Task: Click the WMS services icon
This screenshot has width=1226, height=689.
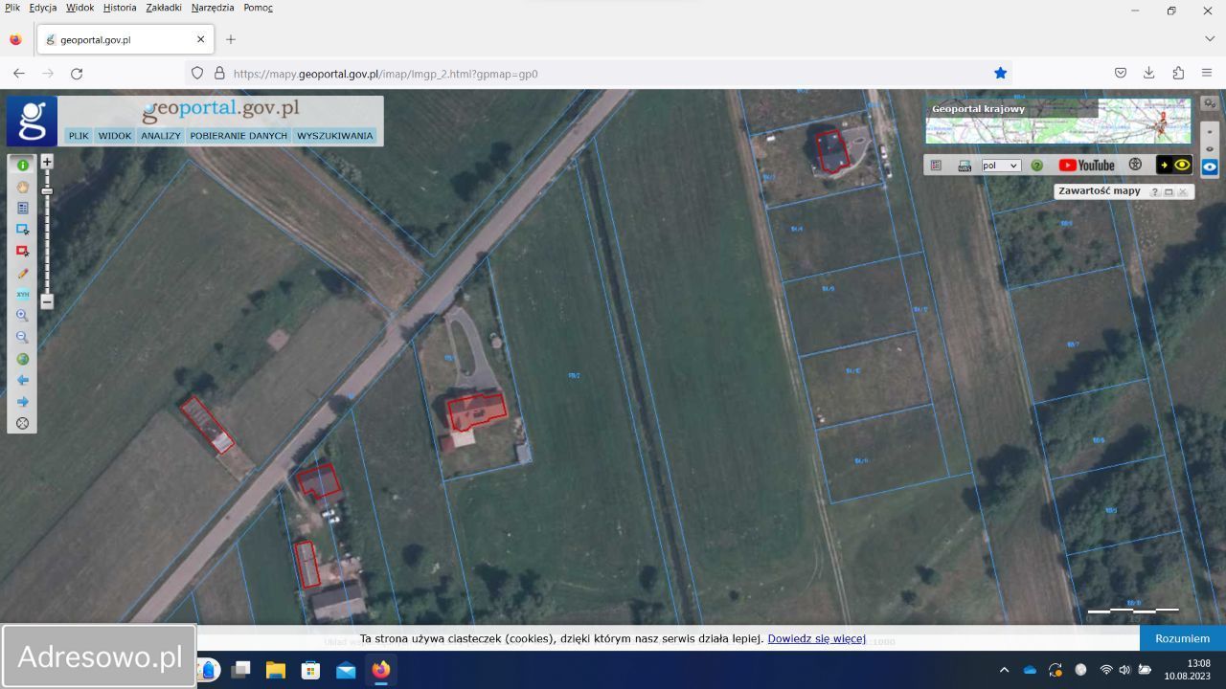Action: pos(965,166)
